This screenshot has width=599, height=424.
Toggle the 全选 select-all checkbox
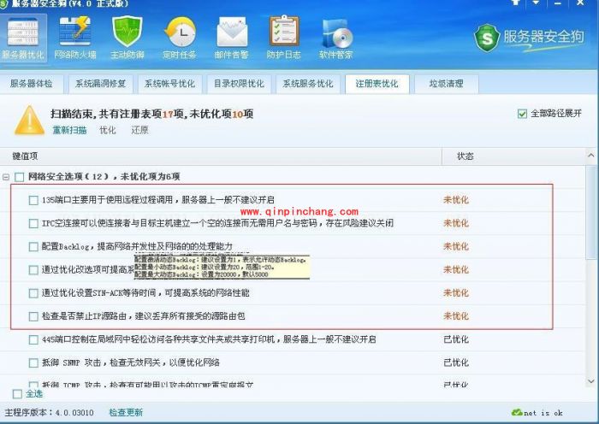(18, 394)
